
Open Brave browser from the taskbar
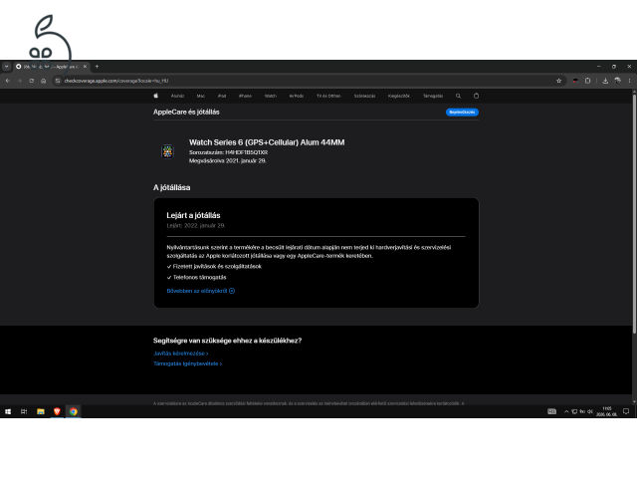[57, 411]
